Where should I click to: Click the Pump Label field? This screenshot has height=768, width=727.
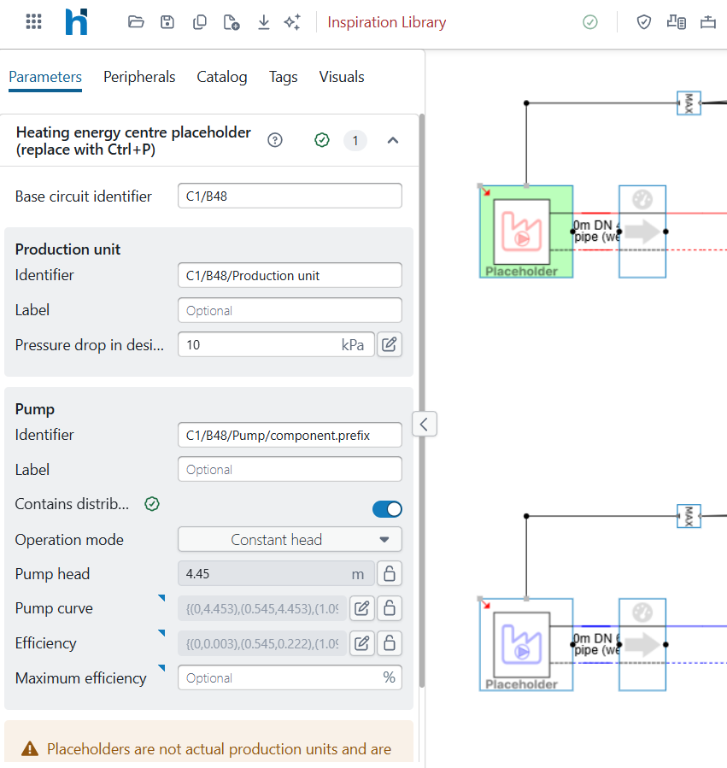[290, 469]
